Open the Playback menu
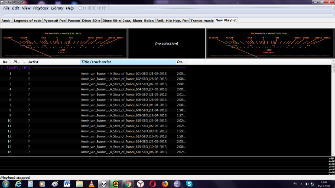 click(x=40, y=8)
